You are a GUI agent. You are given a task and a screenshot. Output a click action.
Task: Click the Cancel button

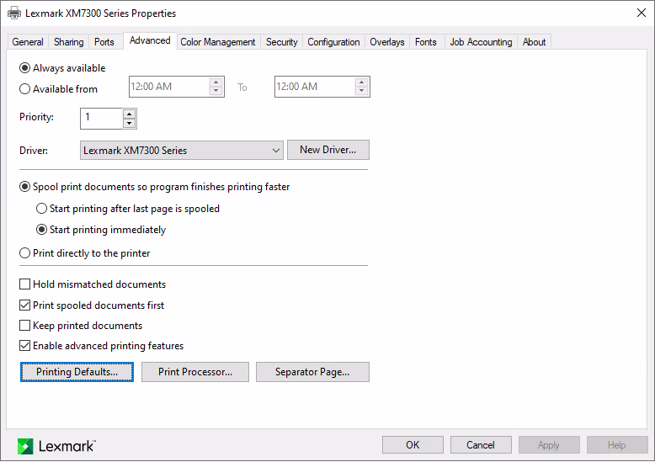pos(481,445)
